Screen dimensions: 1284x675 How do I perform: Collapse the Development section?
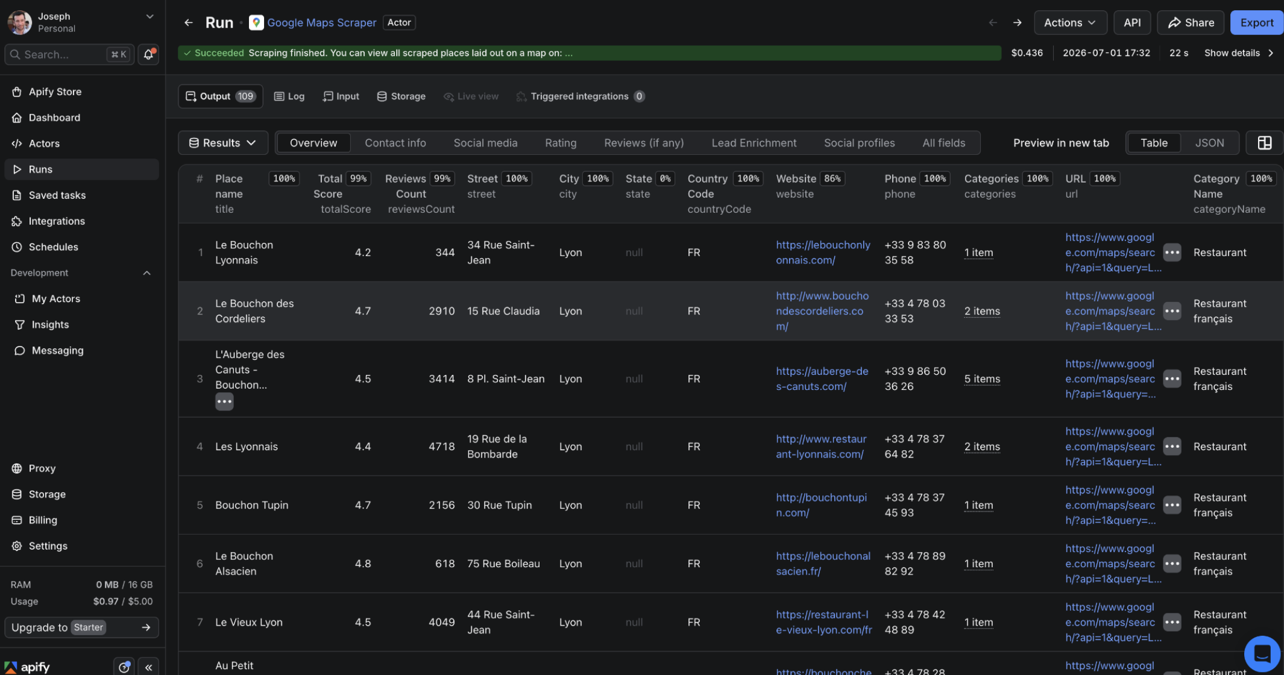click(x=146, y=273)
